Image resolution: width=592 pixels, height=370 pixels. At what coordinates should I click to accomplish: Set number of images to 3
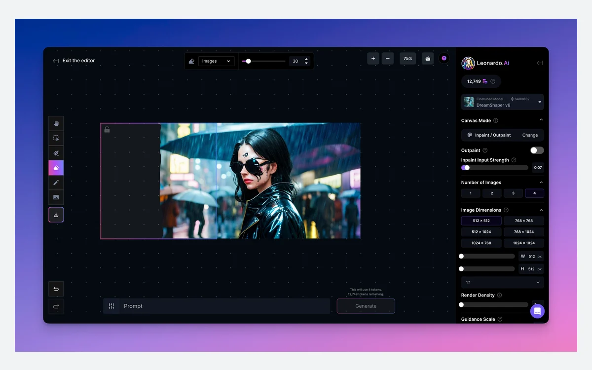513,193
